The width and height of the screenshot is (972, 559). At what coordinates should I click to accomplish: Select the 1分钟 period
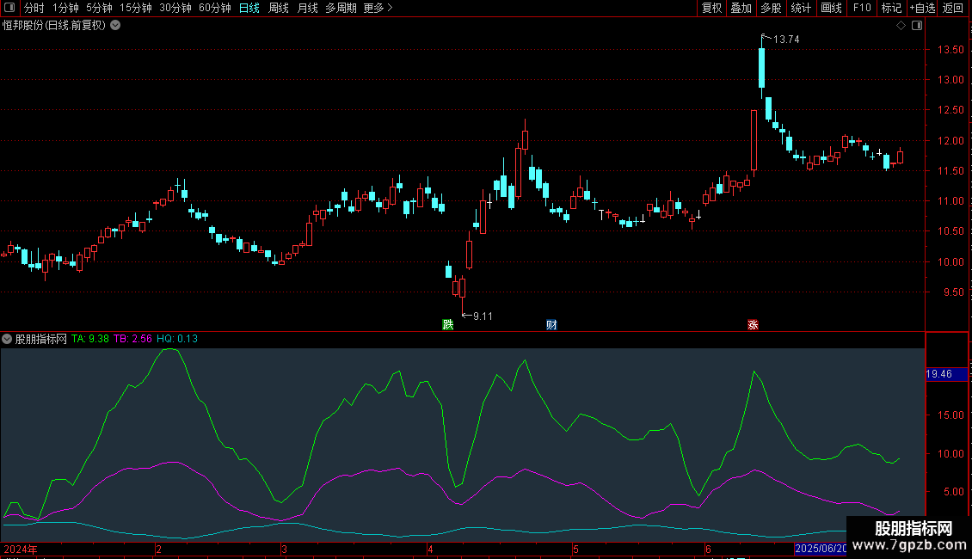click(x=65, y=8)
